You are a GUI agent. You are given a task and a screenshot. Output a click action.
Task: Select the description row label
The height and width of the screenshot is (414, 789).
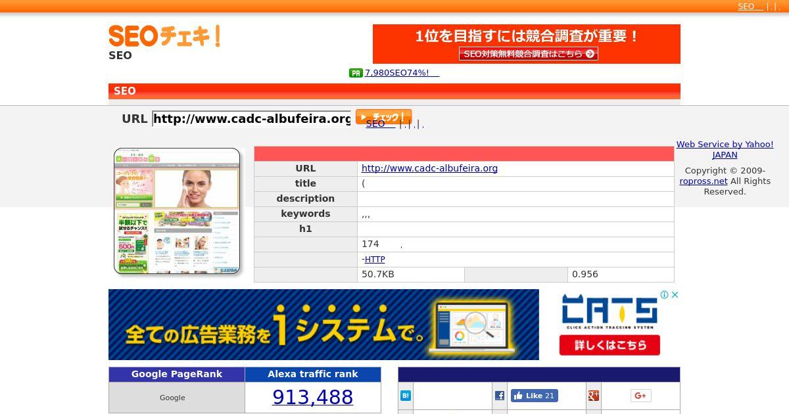point(306,198)
